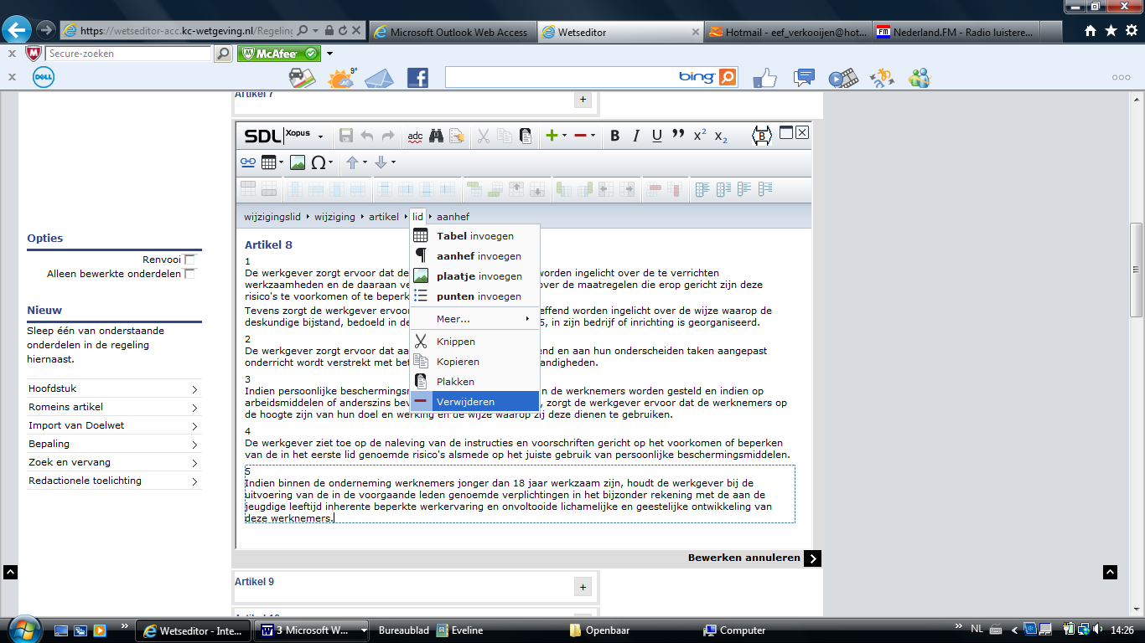The width and height of the screenshot is (1145, 643).
Task: Click the wijziging breadcrumb
Action: [335, 217]
